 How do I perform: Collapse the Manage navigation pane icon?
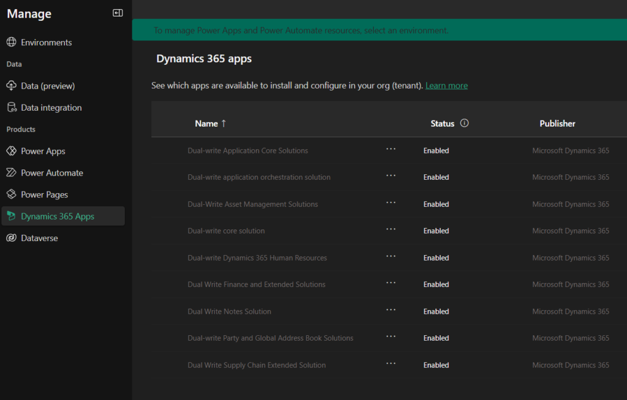pos(118,13)
